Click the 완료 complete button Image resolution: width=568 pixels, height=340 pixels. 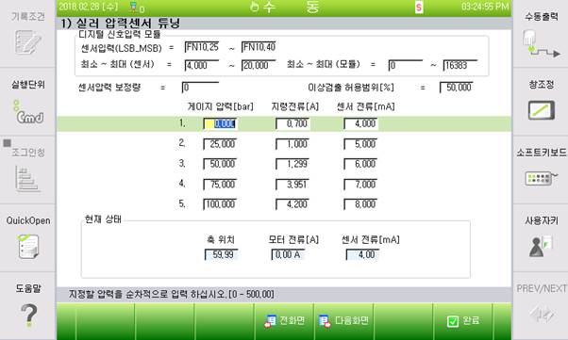click(463, 321)
